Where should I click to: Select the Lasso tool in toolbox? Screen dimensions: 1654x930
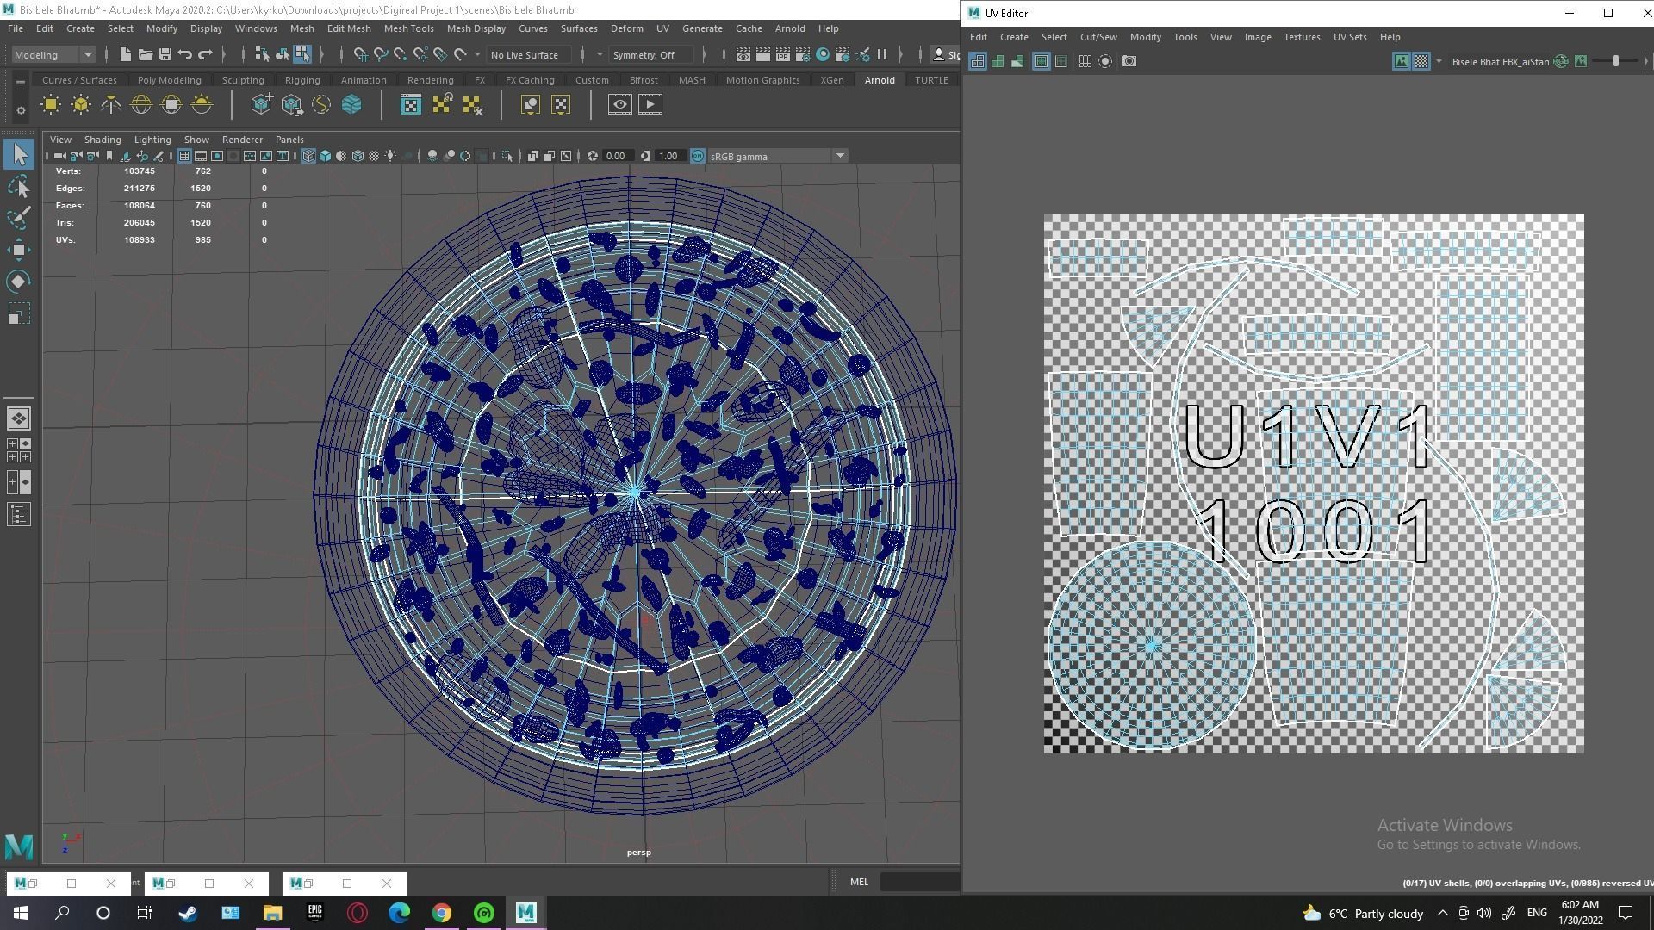19,186
